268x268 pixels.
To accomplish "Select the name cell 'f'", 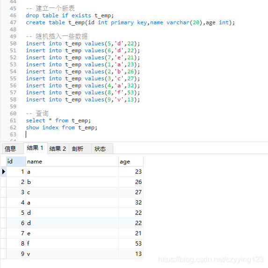I will click(72, 243).
